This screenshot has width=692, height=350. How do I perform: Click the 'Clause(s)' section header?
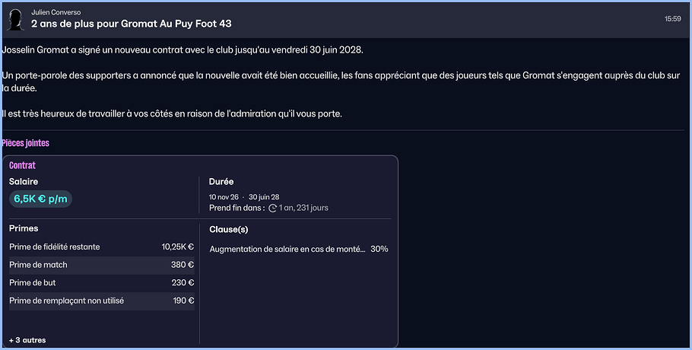pos(228,229)
